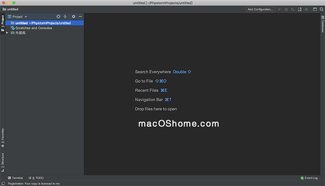Open the Event Log
Screen dimensions: 325x186
[309, 178]
